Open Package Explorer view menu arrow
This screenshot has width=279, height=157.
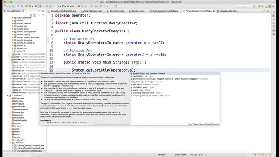coord(43,15)
